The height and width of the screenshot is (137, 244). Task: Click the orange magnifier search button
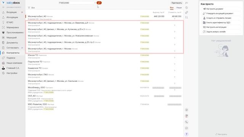tap(99, 3)
